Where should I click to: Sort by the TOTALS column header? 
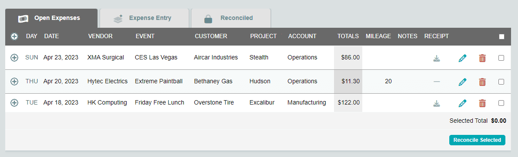tap(348, 36)
